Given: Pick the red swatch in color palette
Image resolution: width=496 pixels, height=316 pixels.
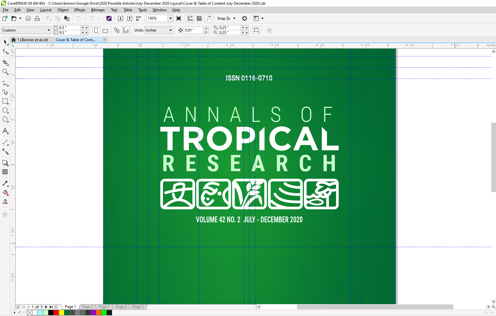Looking at the screenshot, I should (56, 313).
